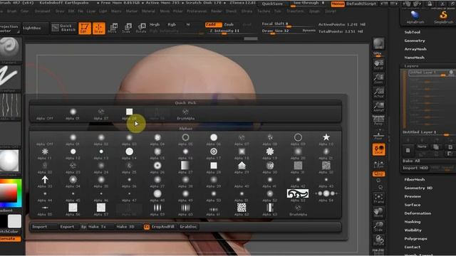Image resolution: width=456 pixels, height=256 pixels.
Task: Click the QuickSave button
Action: coord(272,4)
